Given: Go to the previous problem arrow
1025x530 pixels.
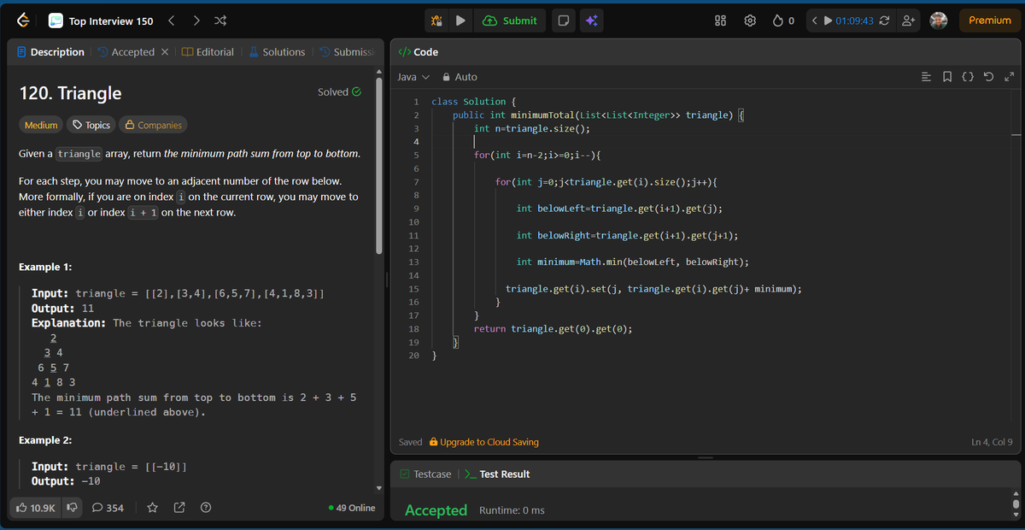Looking at the screenshot, I should click(170, 21).
